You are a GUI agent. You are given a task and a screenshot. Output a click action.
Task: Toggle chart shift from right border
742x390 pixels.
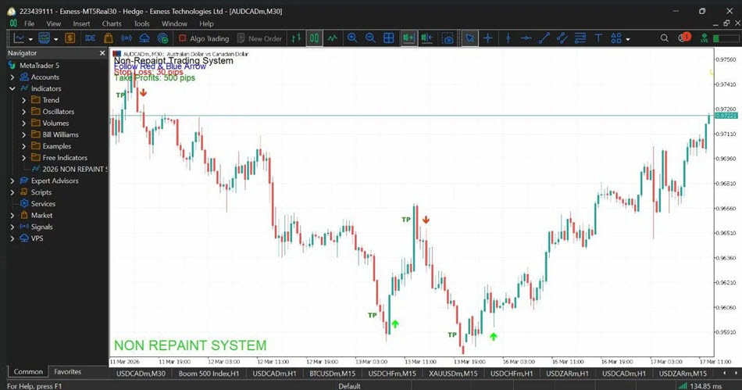tap(426, 38)
